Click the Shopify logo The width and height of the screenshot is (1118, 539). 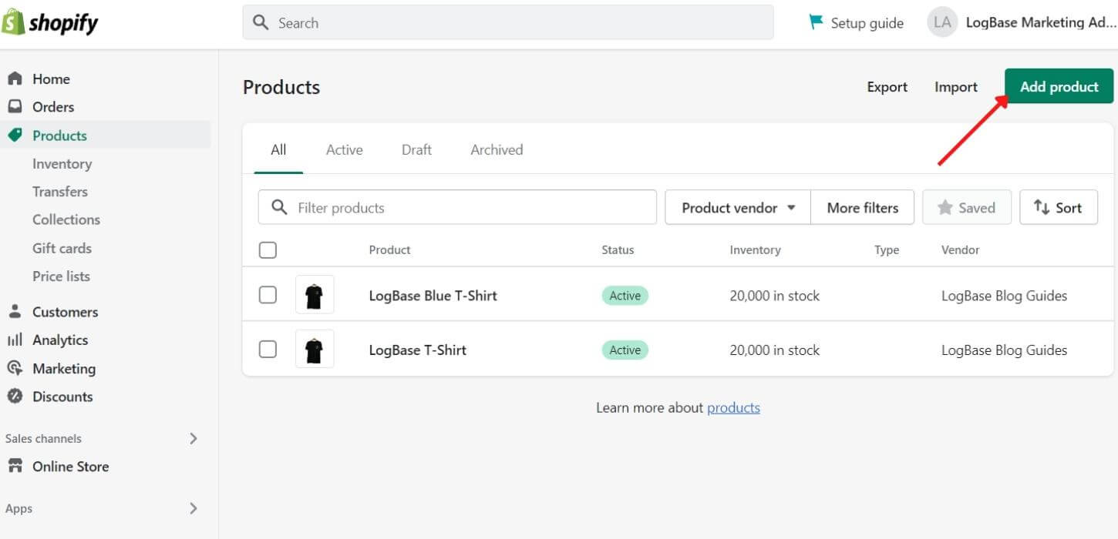pyautogui.click(x=50, y=22)
